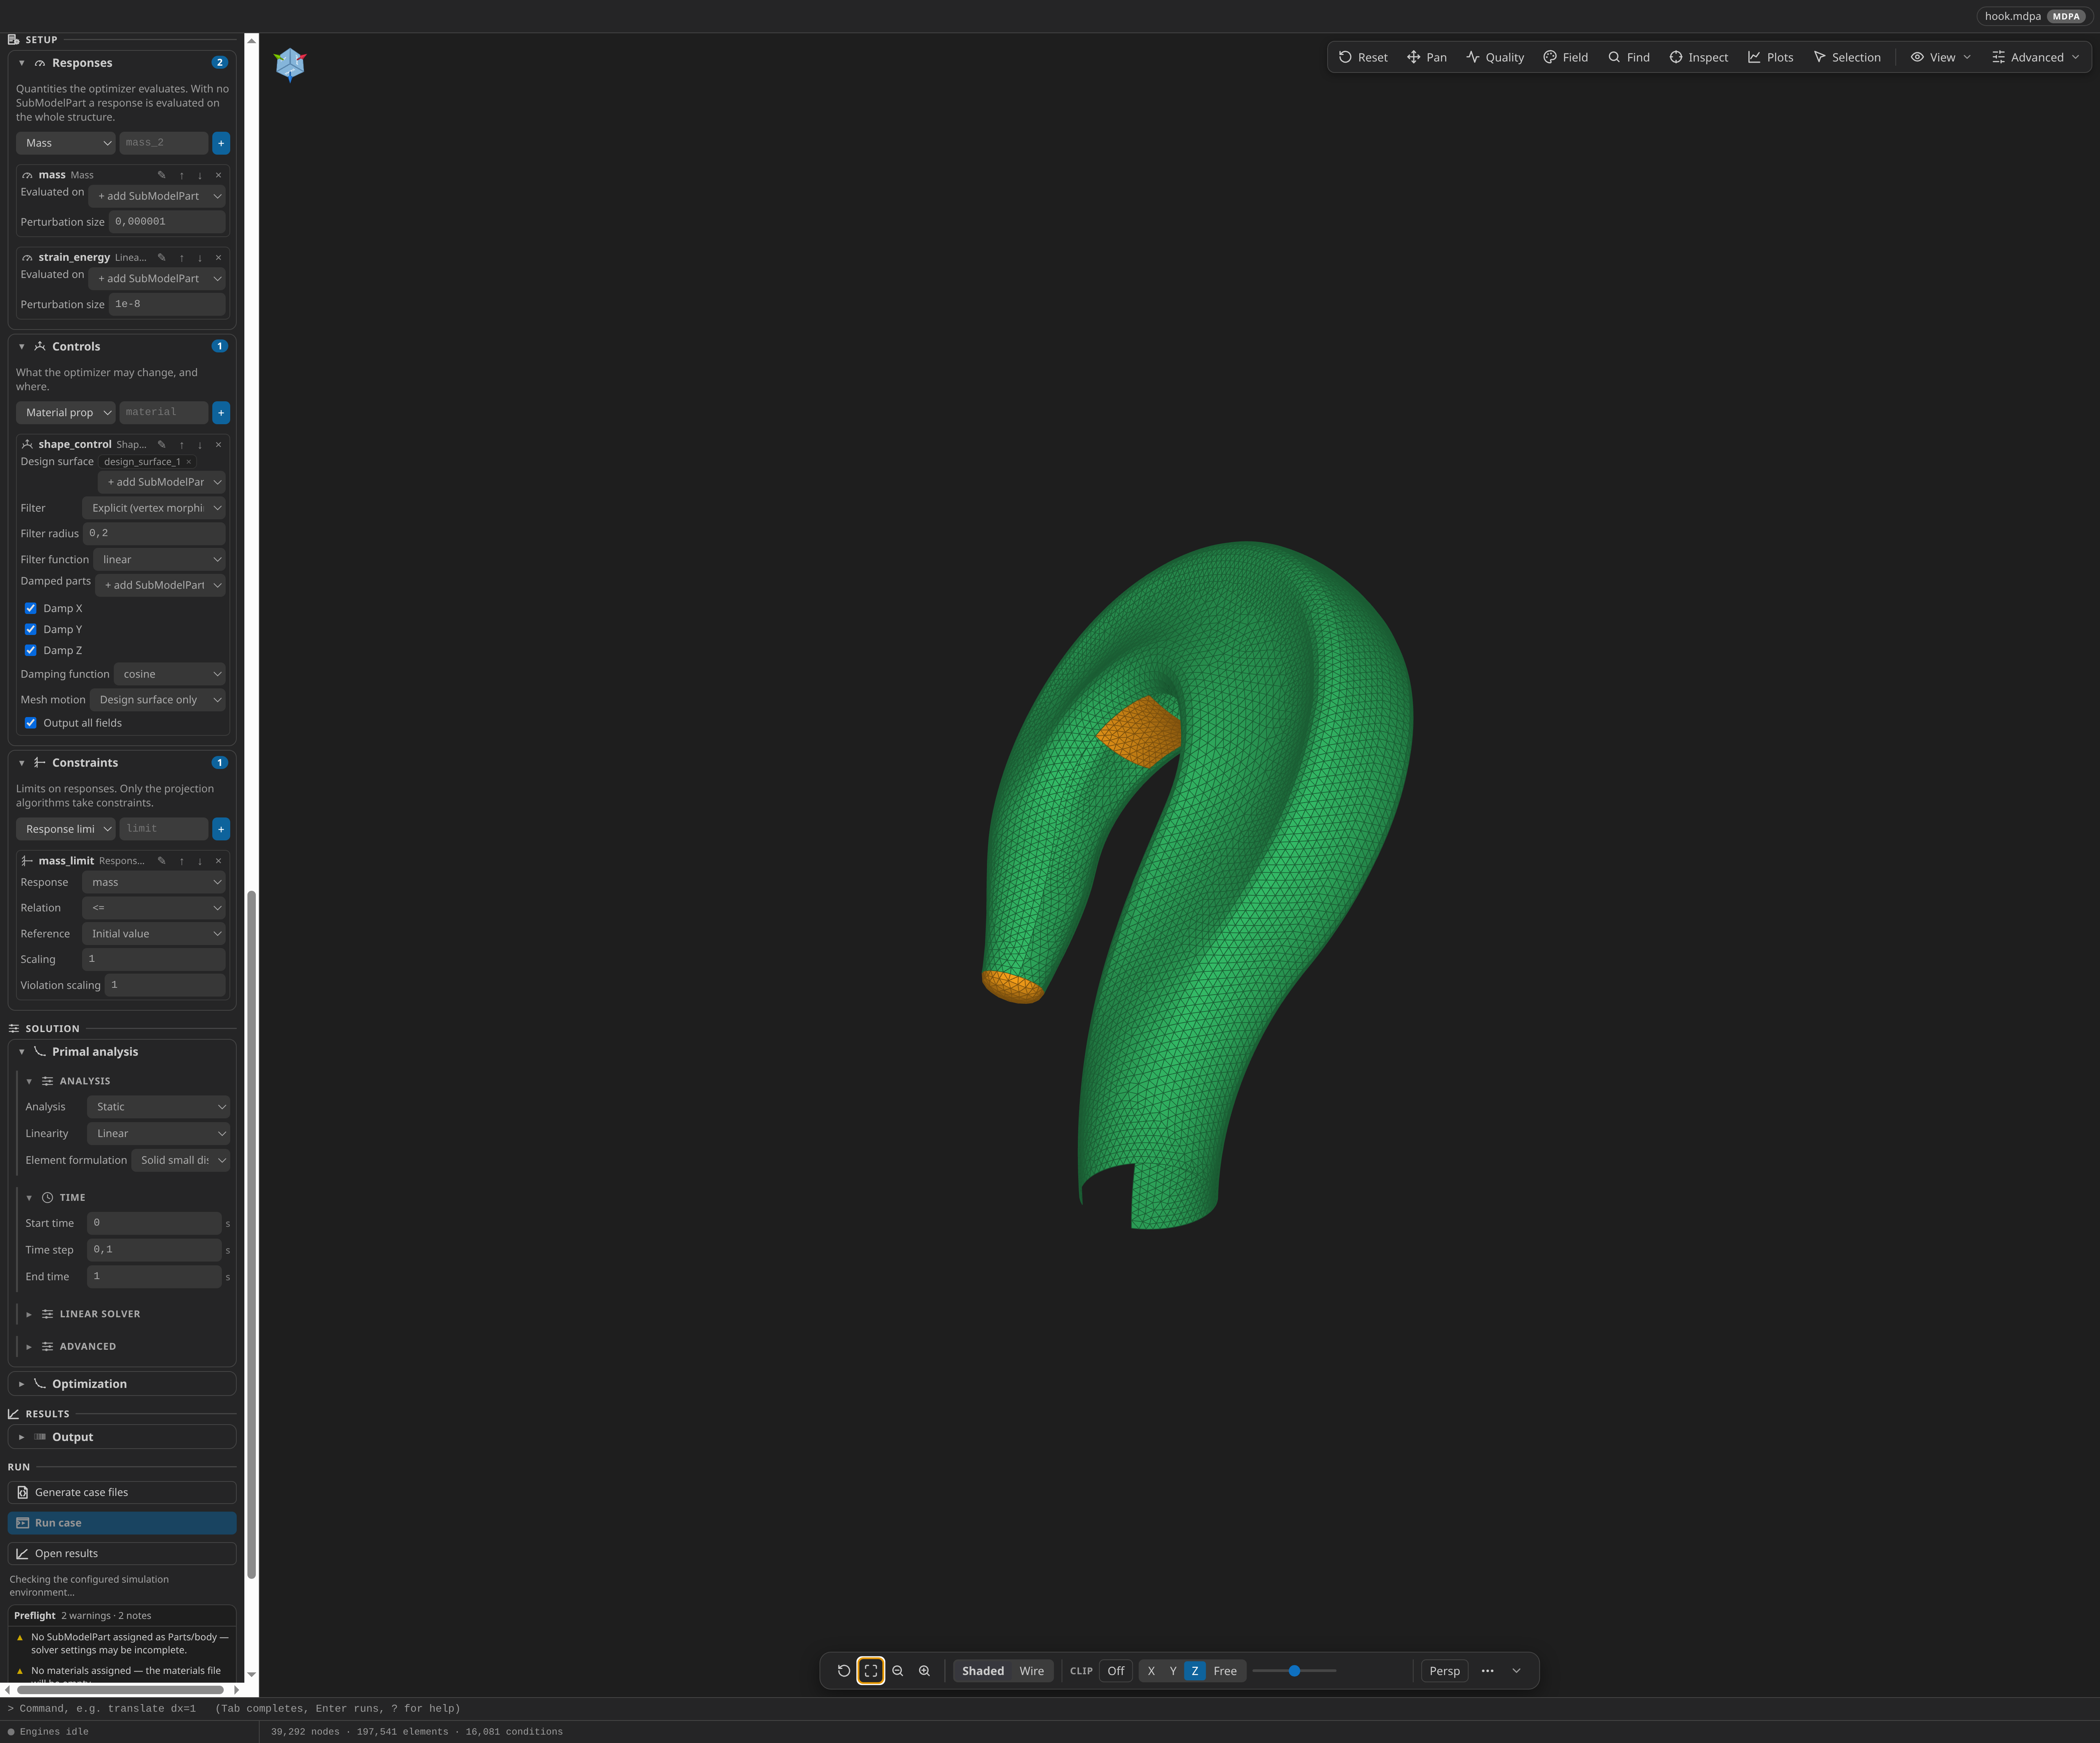
Task: Toggle Output all fields checkbox
Action: click(30, 723)
